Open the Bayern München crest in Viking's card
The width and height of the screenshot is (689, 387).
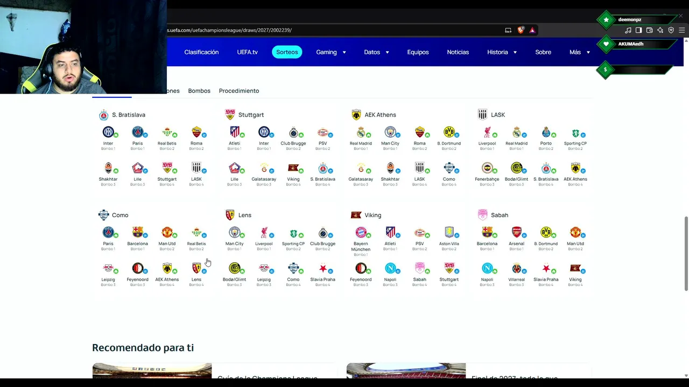point(361,232)
